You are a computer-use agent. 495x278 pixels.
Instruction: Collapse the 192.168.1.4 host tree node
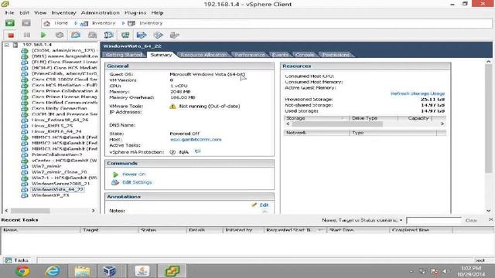[7, 45]
